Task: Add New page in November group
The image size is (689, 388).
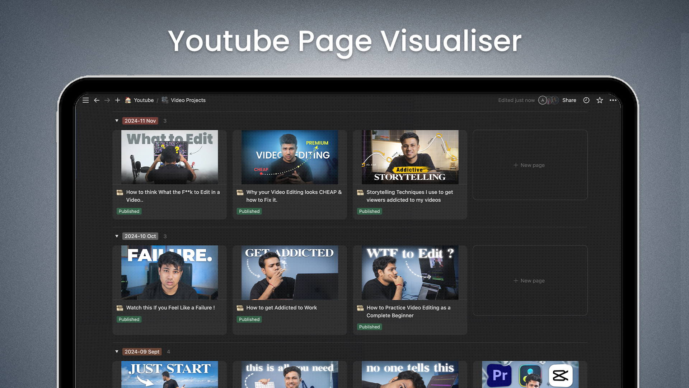Action: click(x=530, y=165)
